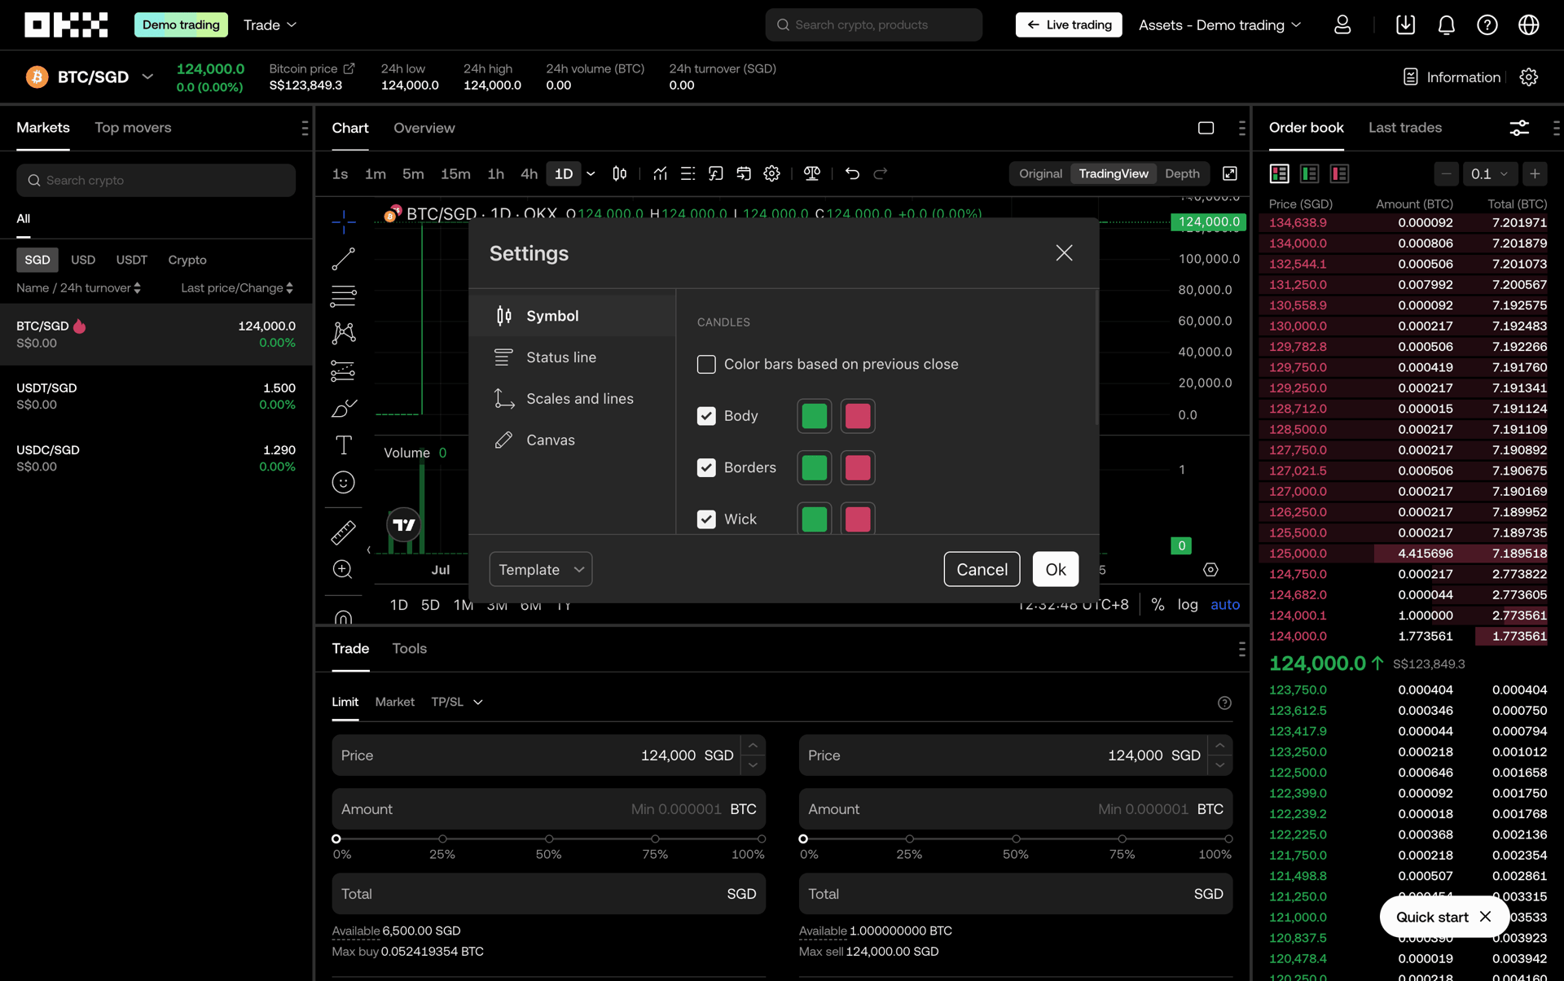This screenshot has width=1564, height=981.
Task: Click Cancel in Settings dialog
Action: (982, 569)
